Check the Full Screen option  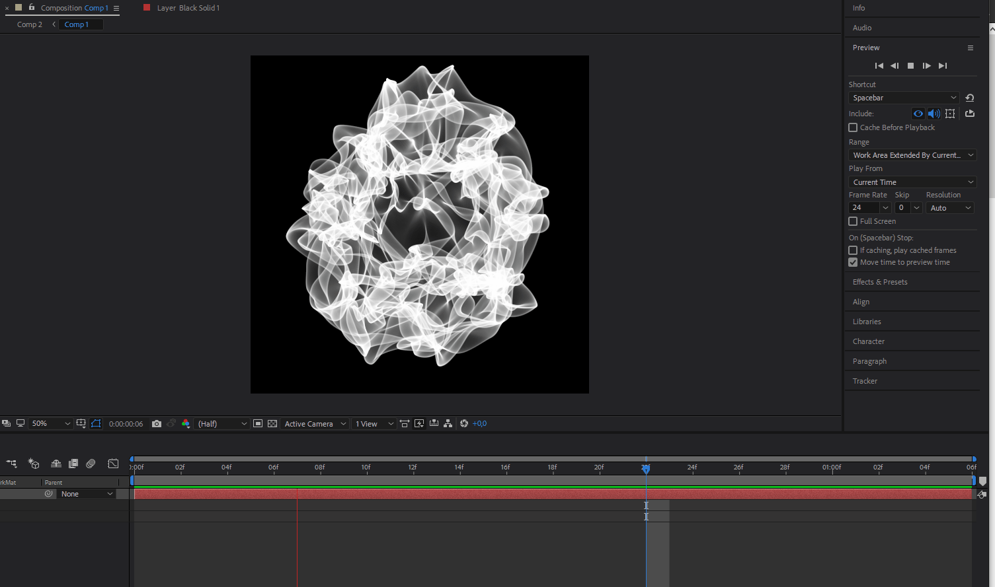(x=853, y=221)
